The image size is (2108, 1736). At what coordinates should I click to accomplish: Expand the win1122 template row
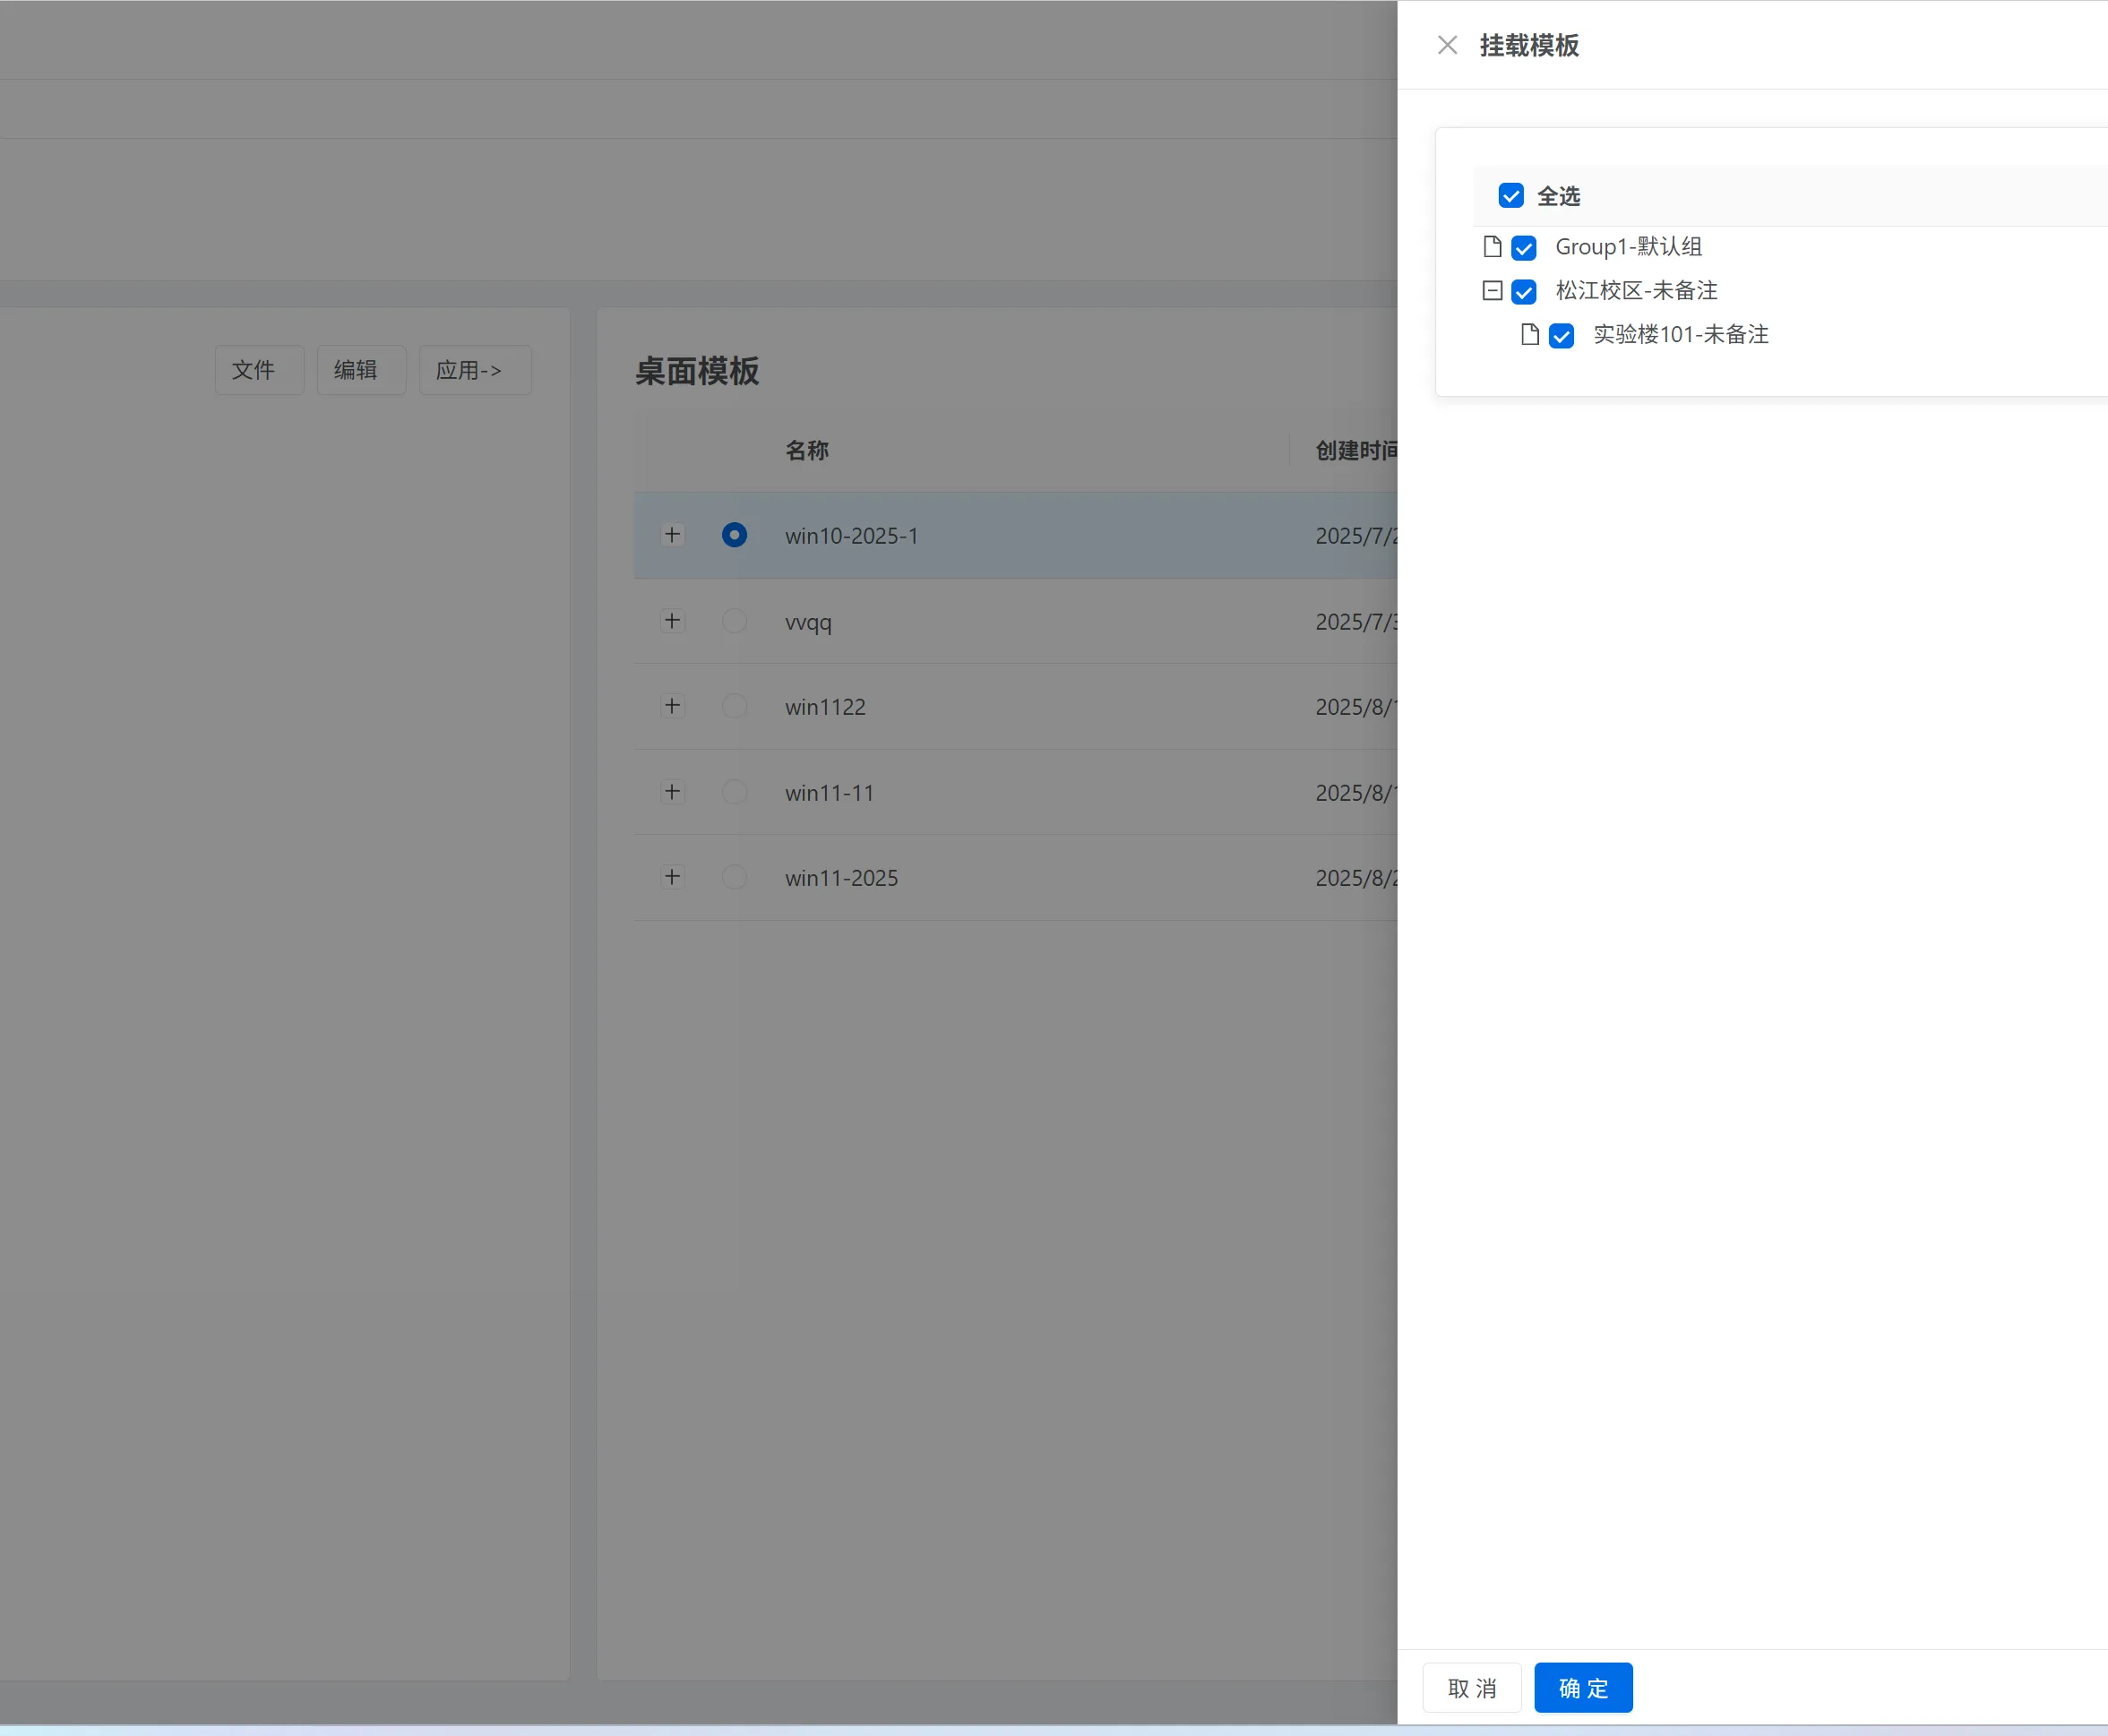pyautogui.click(x=672, y=705)
